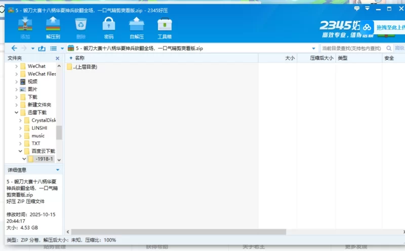The height and width of the screenshot is (251, 405).
Task: Select the 视频 folder in tree
Action: click(32, 82)
